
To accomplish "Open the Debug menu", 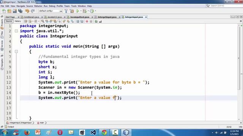I will point(52,6).
